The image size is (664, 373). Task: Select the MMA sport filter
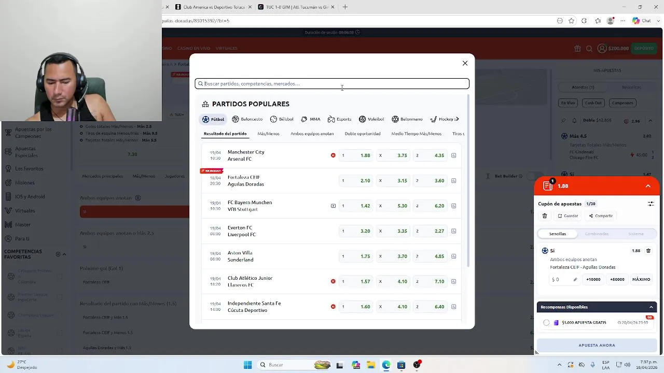pos(311,119)
